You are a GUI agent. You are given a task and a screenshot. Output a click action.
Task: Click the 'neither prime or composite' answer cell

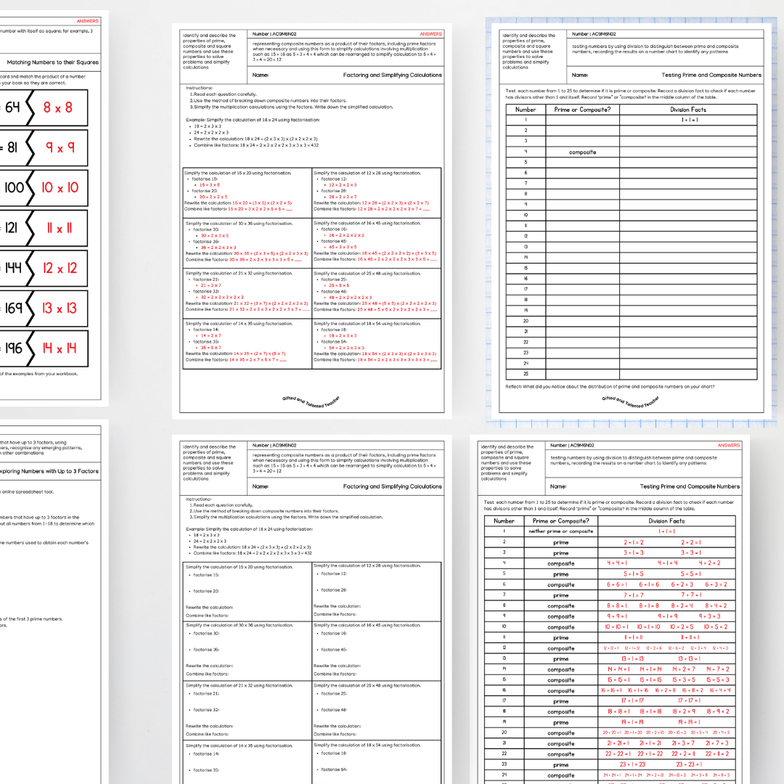pyautogui.click(x=560, y=531)
